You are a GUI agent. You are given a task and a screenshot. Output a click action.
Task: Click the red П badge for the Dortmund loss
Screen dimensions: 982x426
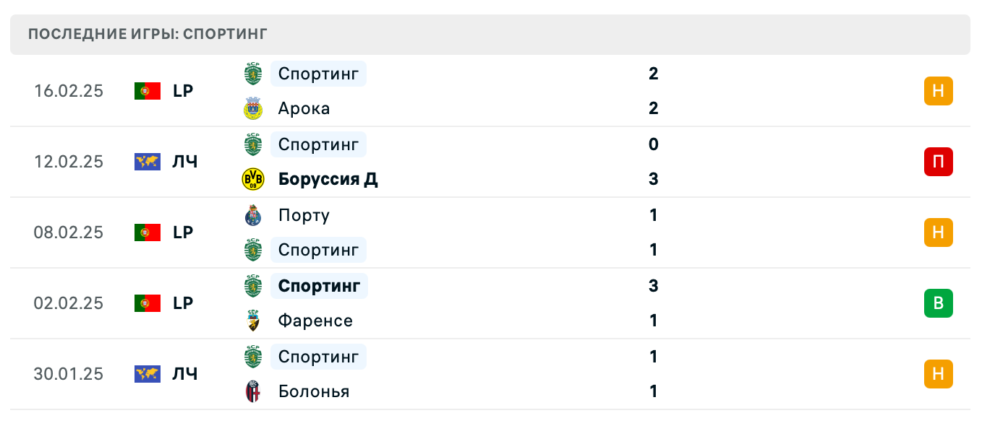[939, 162]
